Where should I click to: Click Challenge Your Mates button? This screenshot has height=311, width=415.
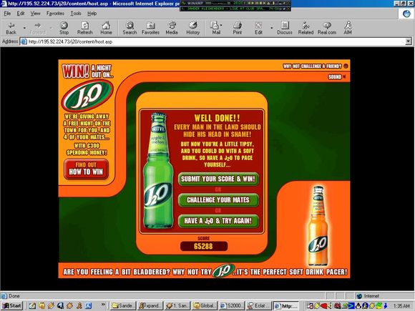pyautogui.click(x=218, y=200)
